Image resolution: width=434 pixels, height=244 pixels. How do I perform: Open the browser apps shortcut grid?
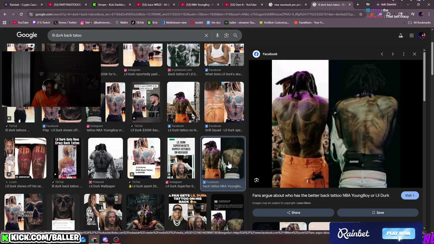point(4,22)
